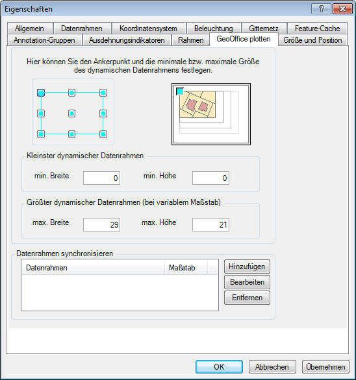Click the Abbrechen button

pos(272,366)
